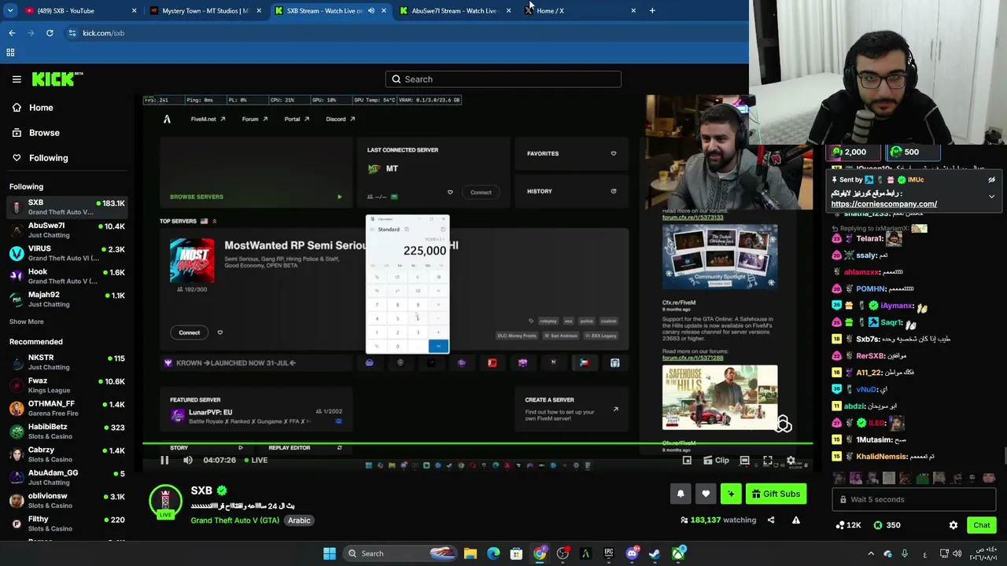1007x566 pixels.
Task: Switch the player to theater mode
Action: coord(744,460)
